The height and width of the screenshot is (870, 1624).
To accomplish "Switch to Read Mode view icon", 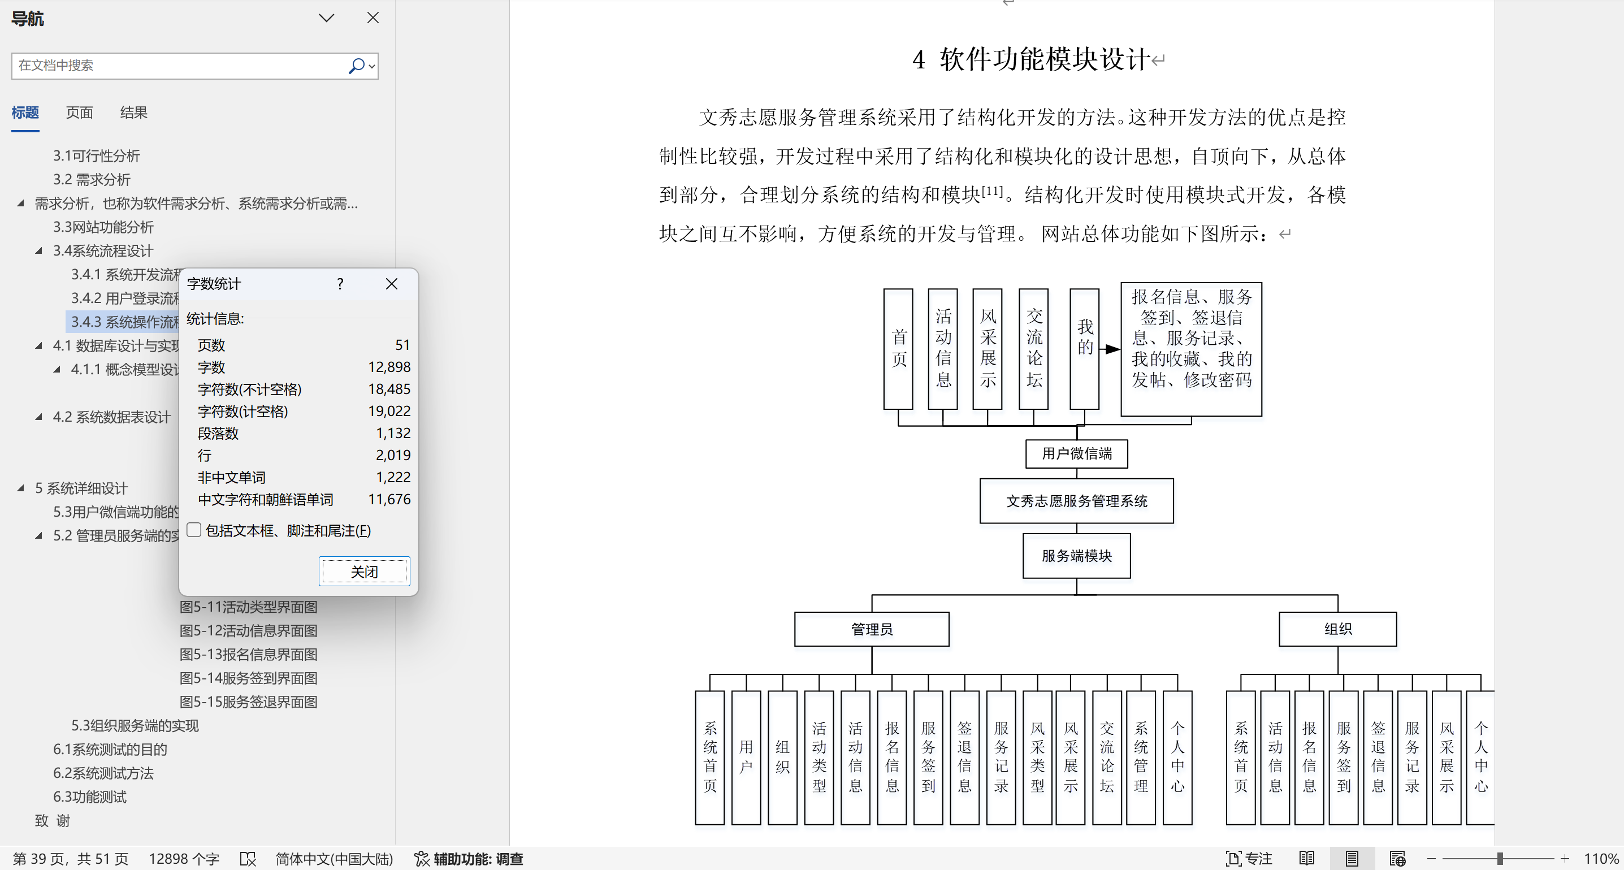I will 1307,859.
